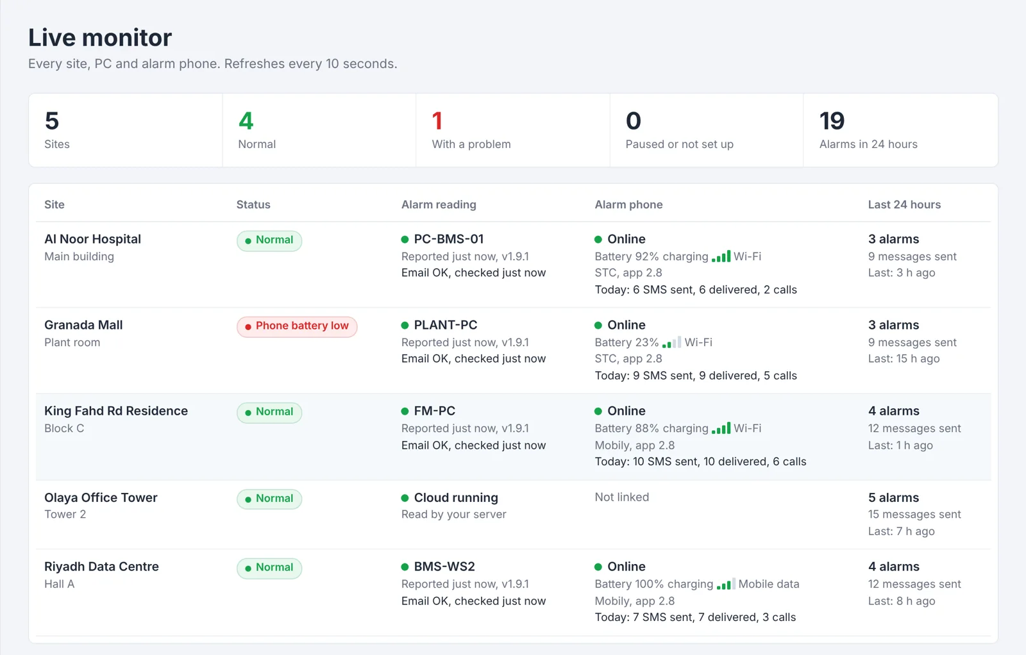This screenshot has width=1026, height=655.
Task: Click Last: 1 h ago text
Action: tap(900, 445)
